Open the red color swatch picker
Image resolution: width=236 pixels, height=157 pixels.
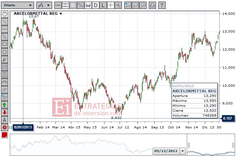coord(5,135)
